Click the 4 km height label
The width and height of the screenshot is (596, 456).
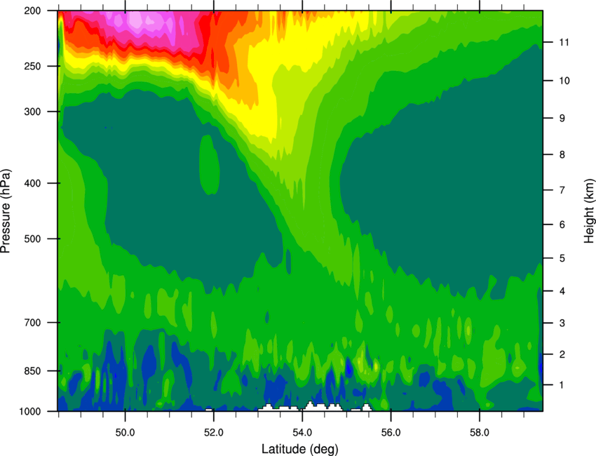pos(562,291)
